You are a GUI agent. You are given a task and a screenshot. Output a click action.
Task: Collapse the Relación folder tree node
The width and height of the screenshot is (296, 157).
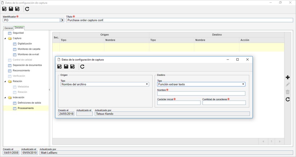click(x=5, y=82)
